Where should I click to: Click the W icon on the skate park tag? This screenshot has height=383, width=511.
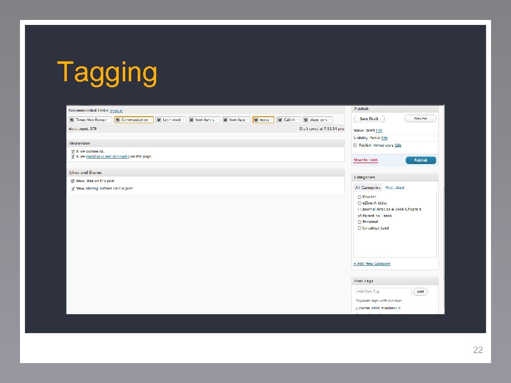305,120
